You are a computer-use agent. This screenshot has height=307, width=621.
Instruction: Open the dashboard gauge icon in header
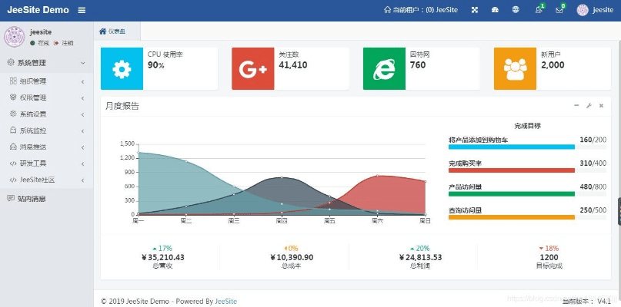coord(496,10)
